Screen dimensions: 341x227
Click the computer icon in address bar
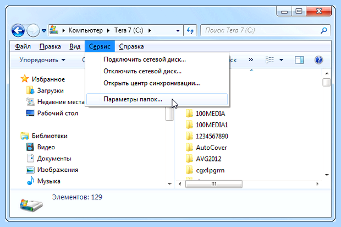click(x=54, y=30)
